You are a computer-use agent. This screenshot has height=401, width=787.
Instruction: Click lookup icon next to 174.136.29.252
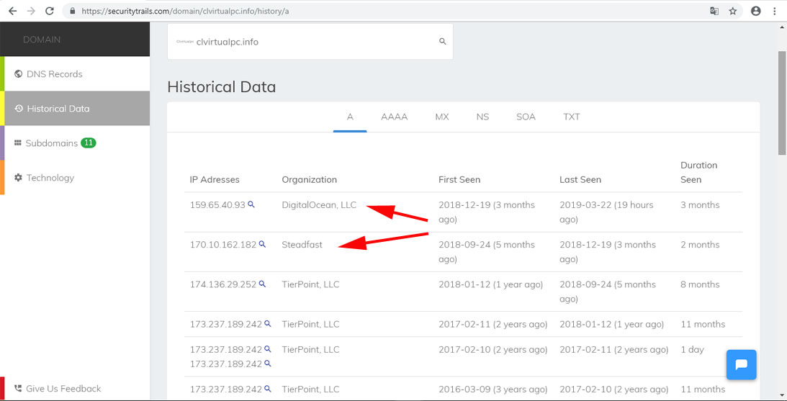pyautogui.click(x=263, y=284)
